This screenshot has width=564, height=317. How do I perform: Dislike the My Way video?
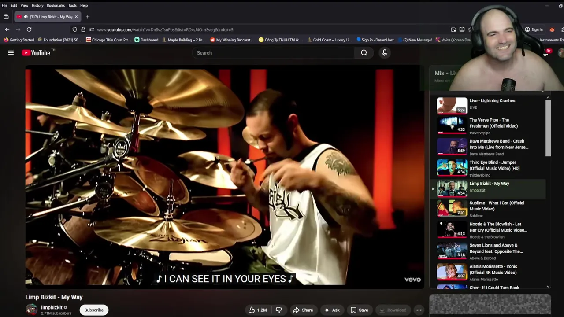point(279,310)
